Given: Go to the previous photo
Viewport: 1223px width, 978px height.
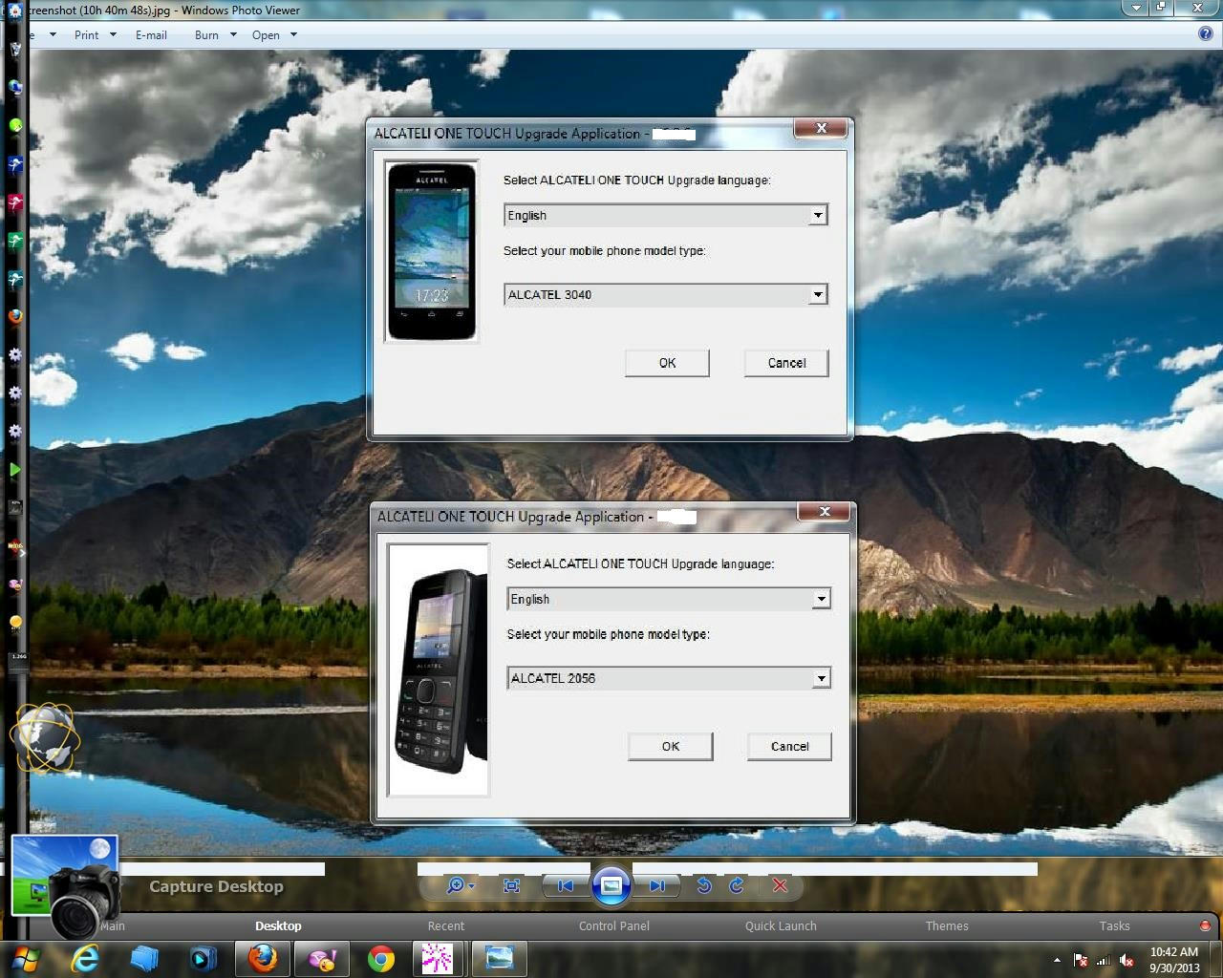Looking at the screenshot, I should 565,885.
